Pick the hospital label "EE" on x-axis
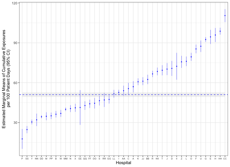This screenshot has height=167, width=230. pos(80,159)
